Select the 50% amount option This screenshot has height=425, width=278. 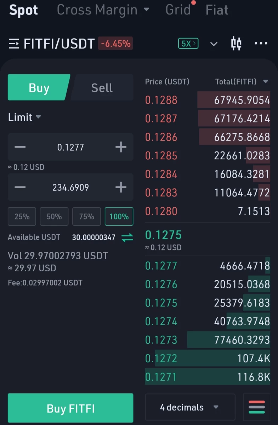pos(54,216)
